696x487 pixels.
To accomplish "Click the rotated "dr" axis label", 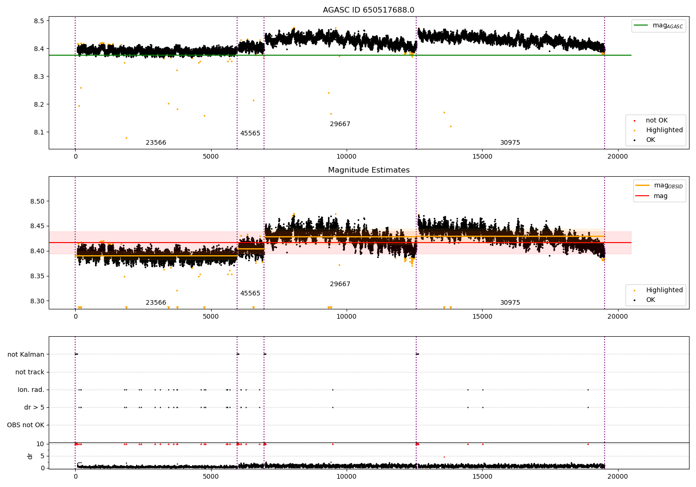I will [30, 456].
